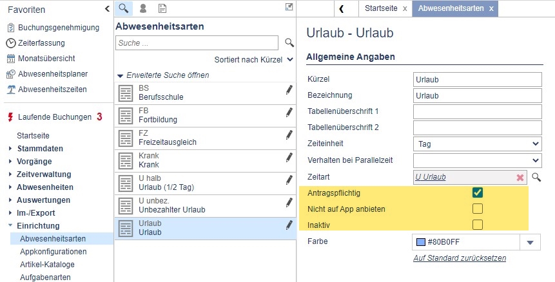Screen dimensions: 555x282
Task: Click the Tabellenüberschrift 1 field
Action: tap(478, 111)
